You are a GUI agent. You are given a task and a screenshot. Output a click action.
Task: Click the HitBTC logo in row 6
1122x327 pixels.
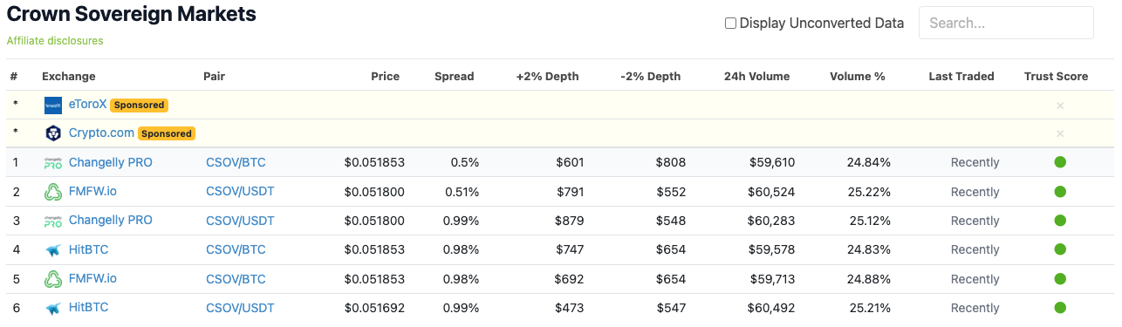pyautogui.click(x=53, y=308)
